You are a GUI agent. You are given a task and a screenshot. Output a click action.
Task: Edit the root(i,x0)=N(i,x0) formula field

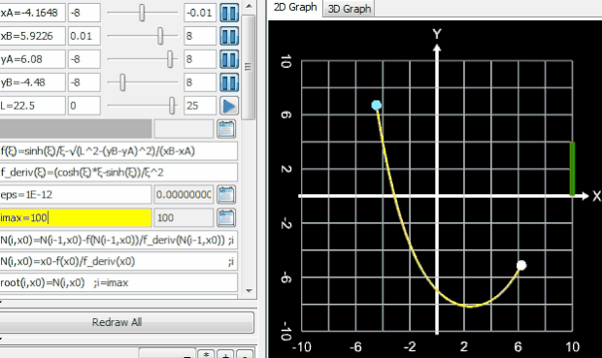pos(118,282)
